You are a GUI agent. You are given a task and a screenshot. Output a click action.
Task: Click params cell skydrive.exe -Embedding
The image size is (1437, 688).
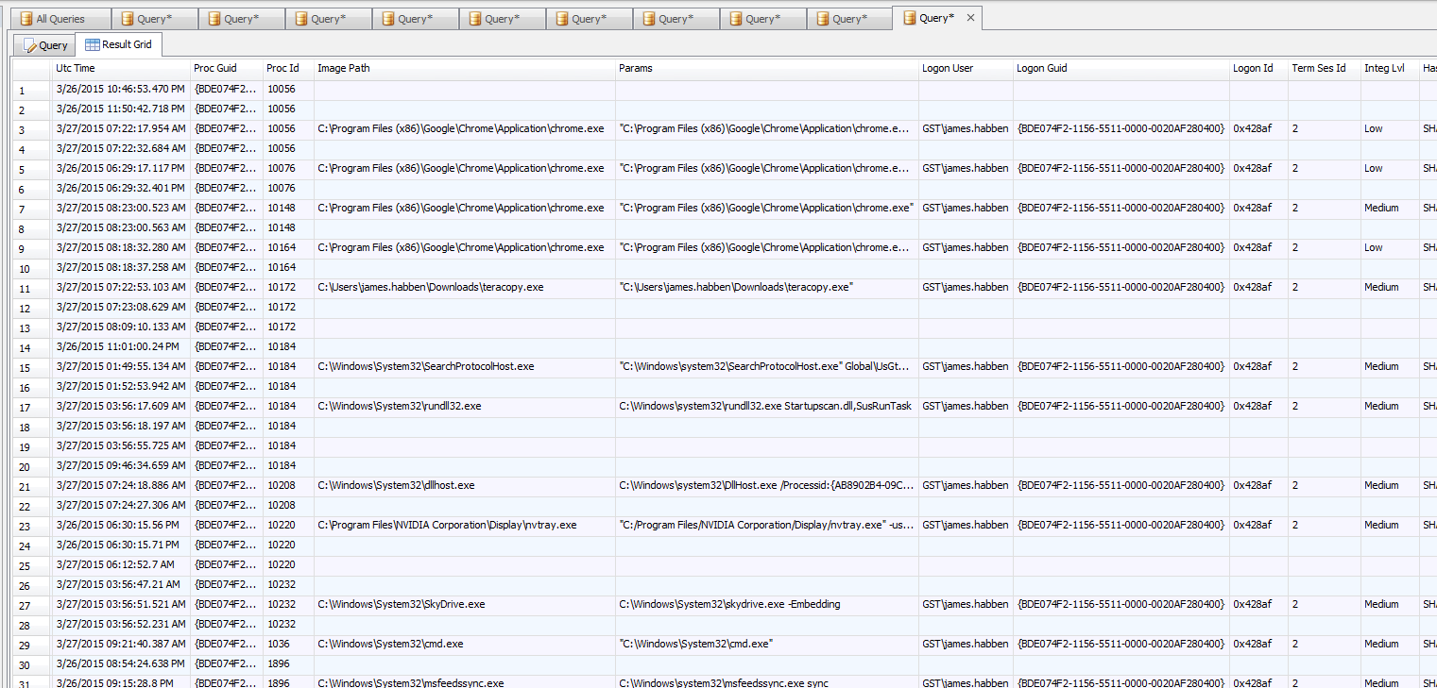pos(767,604)
